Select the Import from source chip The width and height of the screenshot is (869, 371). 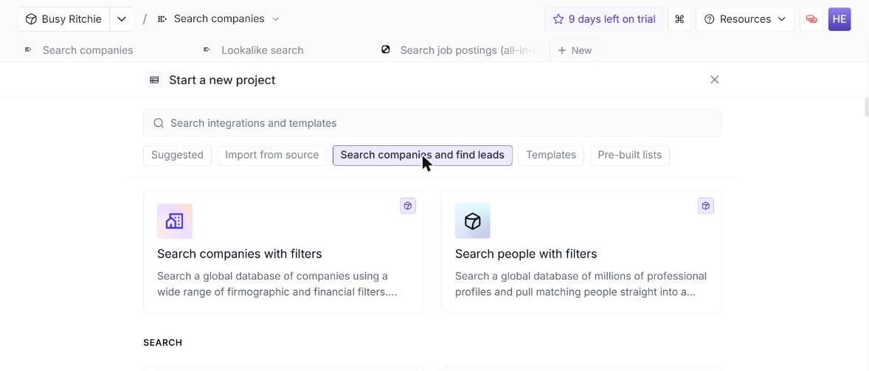click(272, 155)
